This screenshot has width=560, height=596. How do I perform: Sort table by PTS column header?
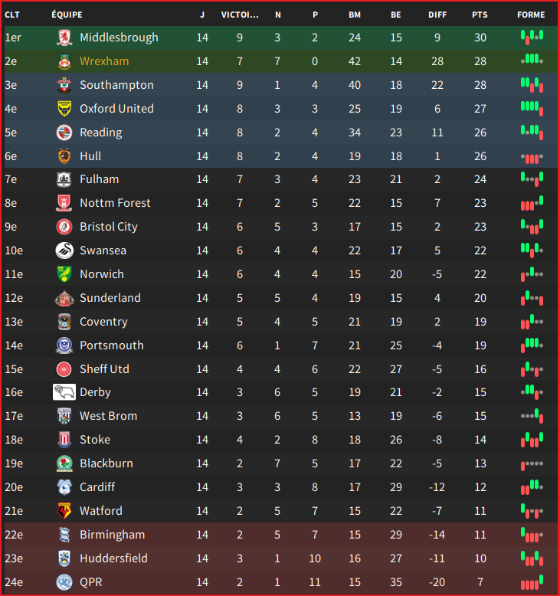(x=480, y=15)
